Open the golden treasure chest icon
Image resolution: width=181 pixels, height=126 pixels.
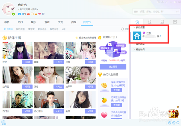(x=173, y=113)
